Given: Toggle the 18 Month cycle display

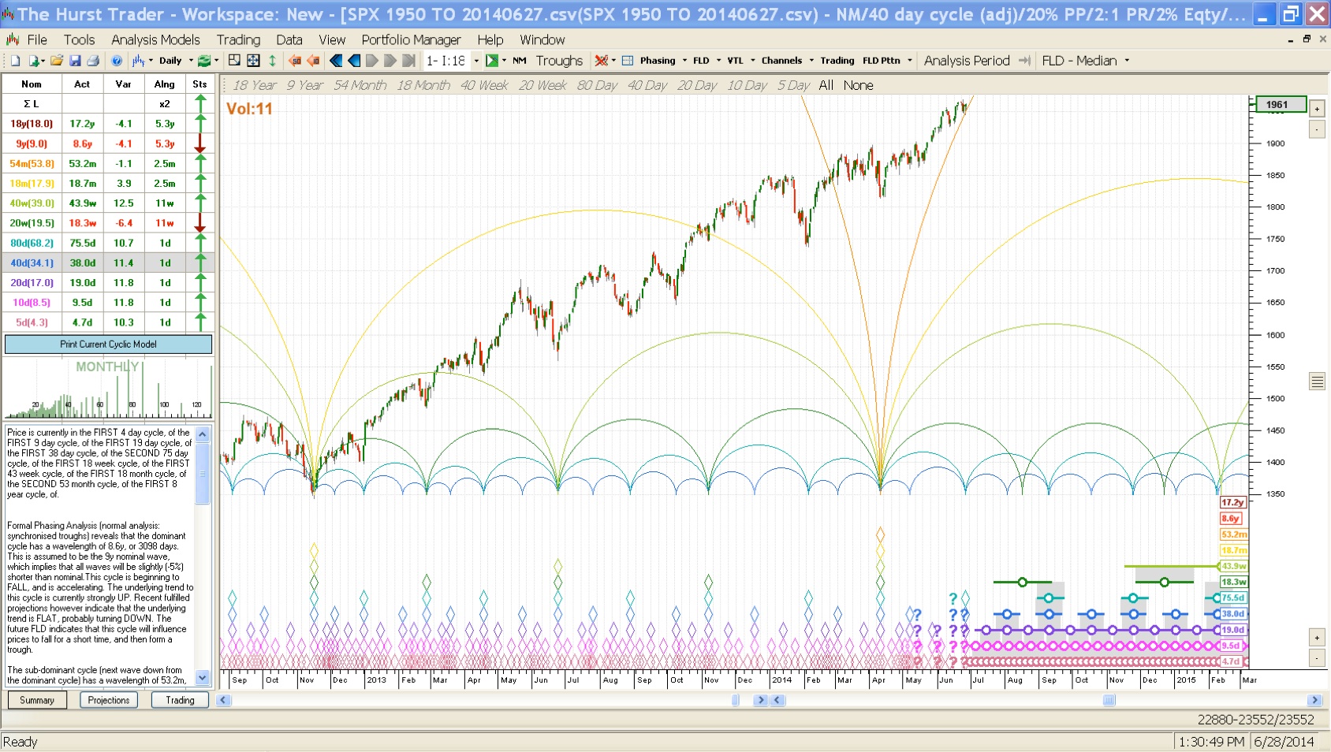Looking at the screenshot, I should point(423,85).
